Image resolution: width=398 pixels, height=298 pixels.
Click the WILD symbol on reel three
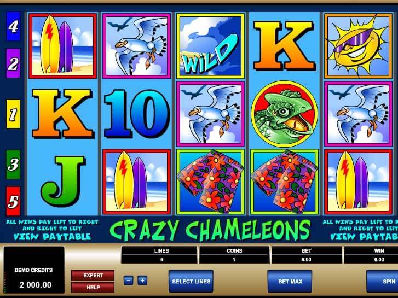point(210,46)
